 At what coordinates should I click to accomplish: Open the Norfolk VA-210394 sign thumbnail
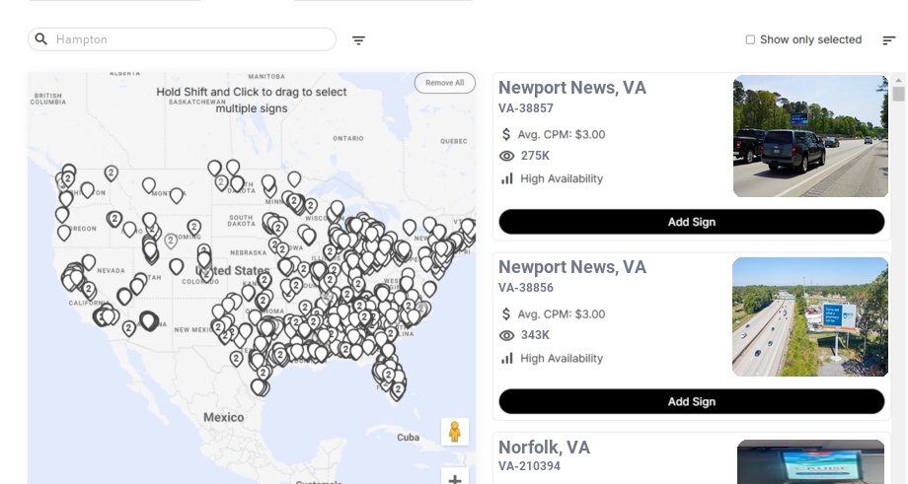point(810,461)
